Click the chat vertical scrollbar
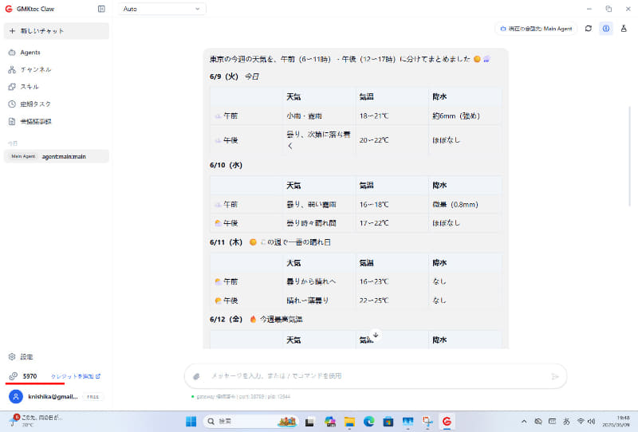The width and height of the screenshot is (638, 432). pos(630,156)
